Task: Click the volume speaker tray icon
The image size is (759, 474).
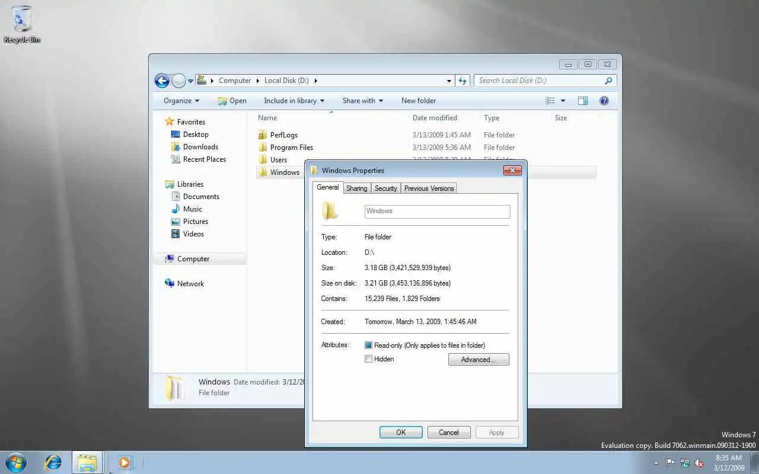Action: 700,463
